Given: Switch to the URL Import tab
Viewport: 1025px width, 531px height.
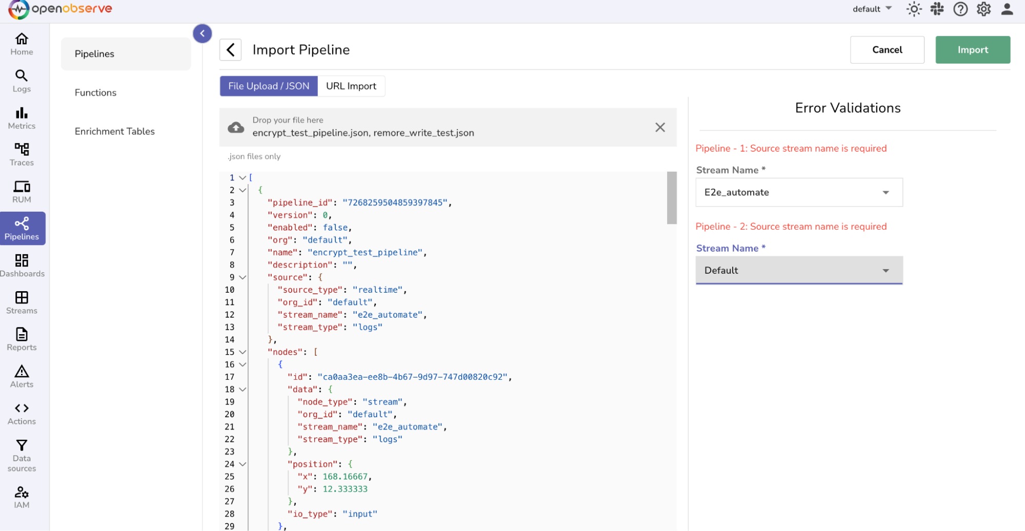Looking at the screenshot, I should point(351,86).
